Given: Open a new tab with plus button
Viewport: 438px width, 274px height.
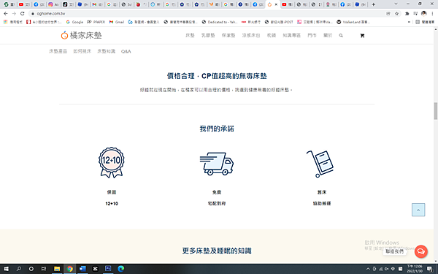Looking at the screenshot, I should [x=374, y=4].
